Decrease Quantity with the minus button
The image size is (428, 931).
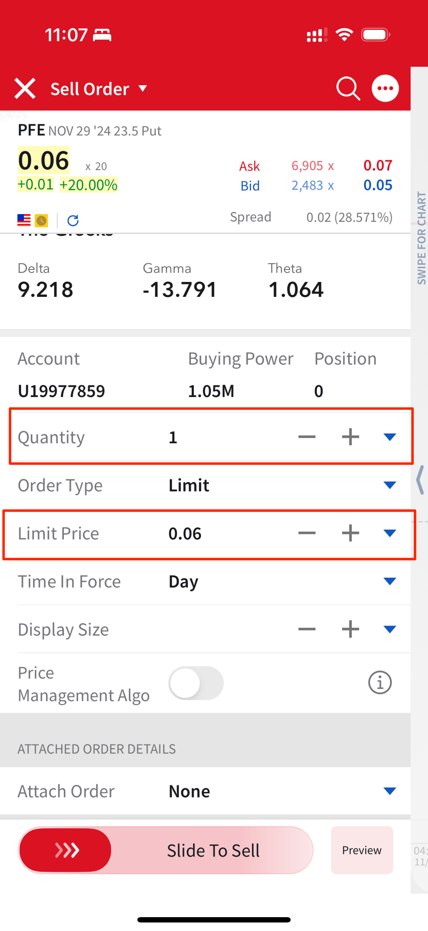click(307, 437)
